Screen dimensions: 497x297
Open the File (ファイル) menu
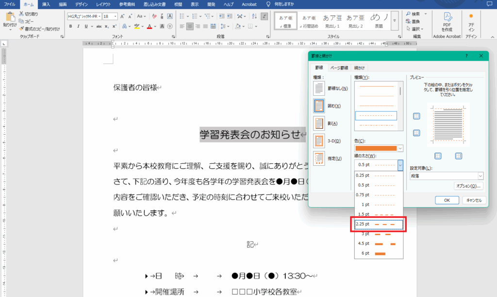[10, 4]
